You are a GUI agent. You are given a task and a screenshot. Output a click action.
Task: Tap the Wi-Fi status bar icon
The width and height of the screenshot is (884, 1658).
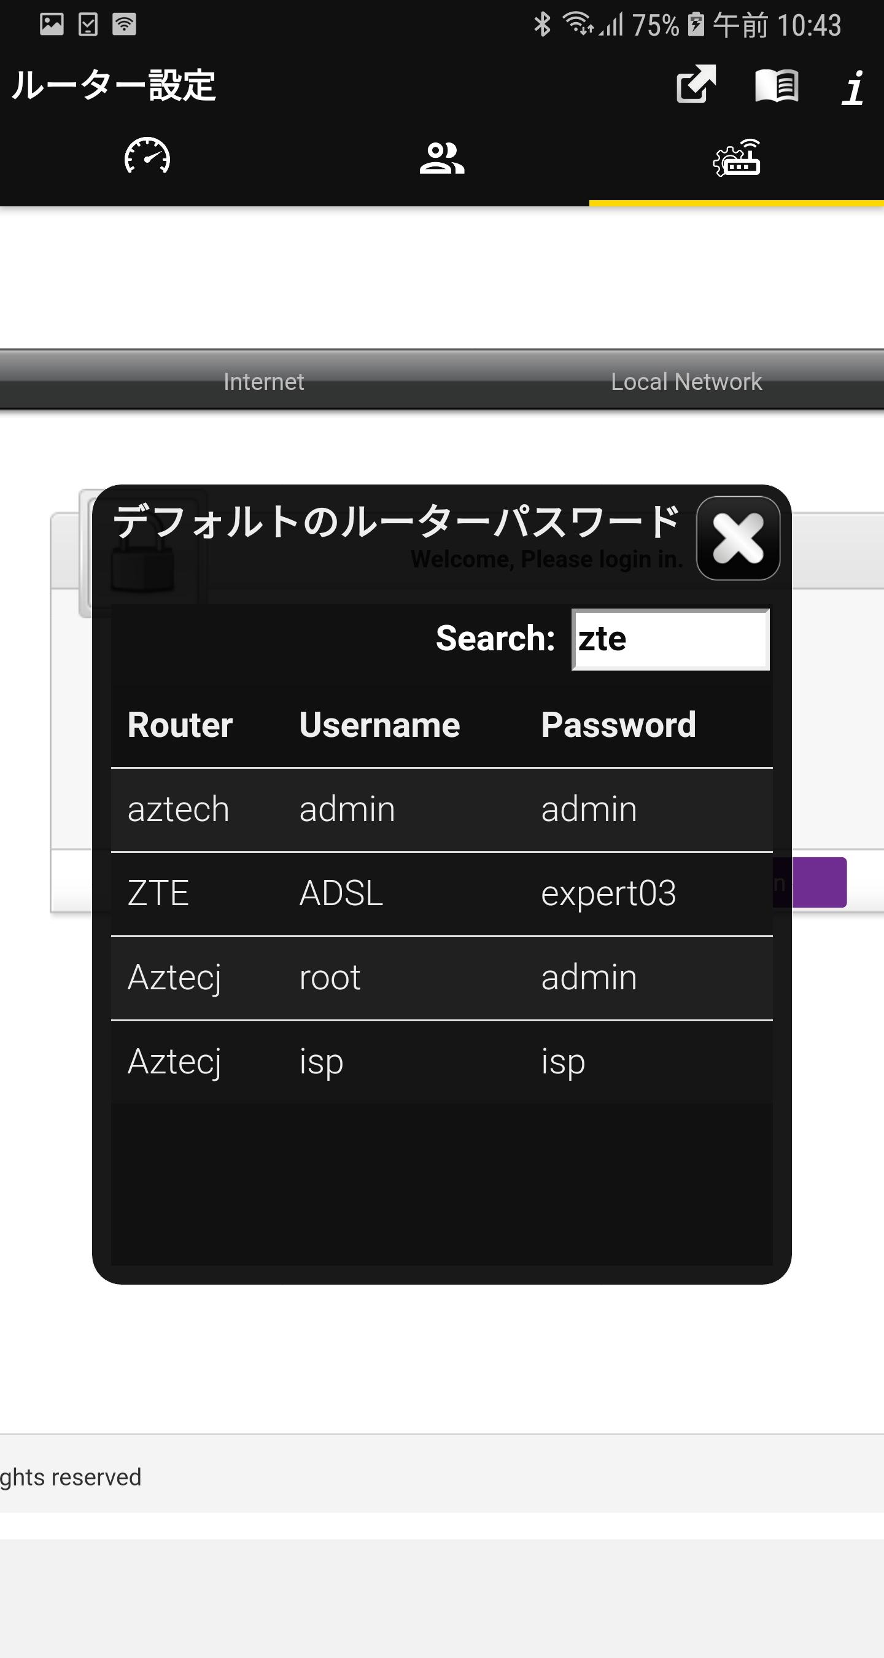point(578,23)
